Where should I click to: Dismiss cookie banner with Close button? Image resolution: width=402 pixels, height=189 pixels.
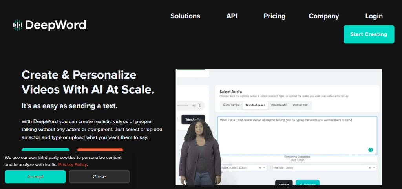pos(99,177)
